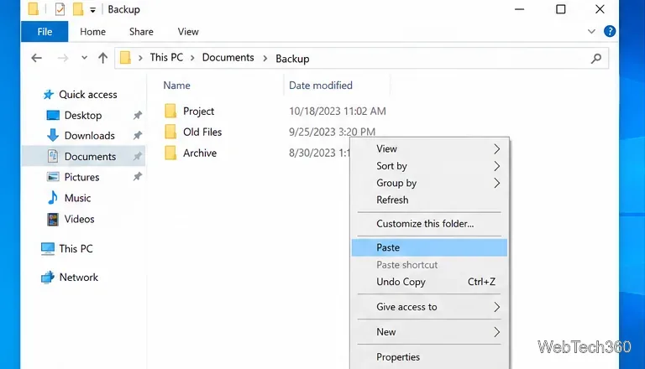
Task: Expand the chevron after Documents in address bar
Action: point(265,59)
